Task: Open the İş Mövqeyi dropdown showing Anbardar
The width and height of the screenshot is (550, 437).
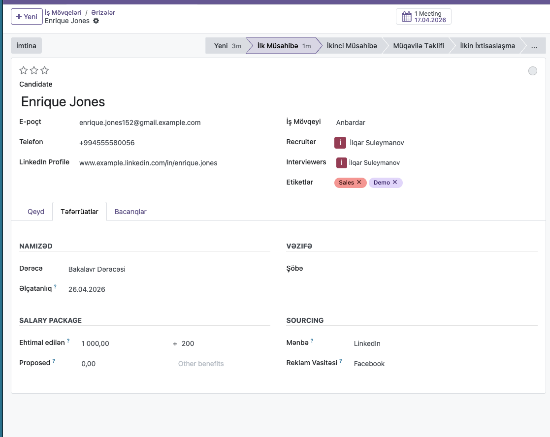Action: (394, 123)
